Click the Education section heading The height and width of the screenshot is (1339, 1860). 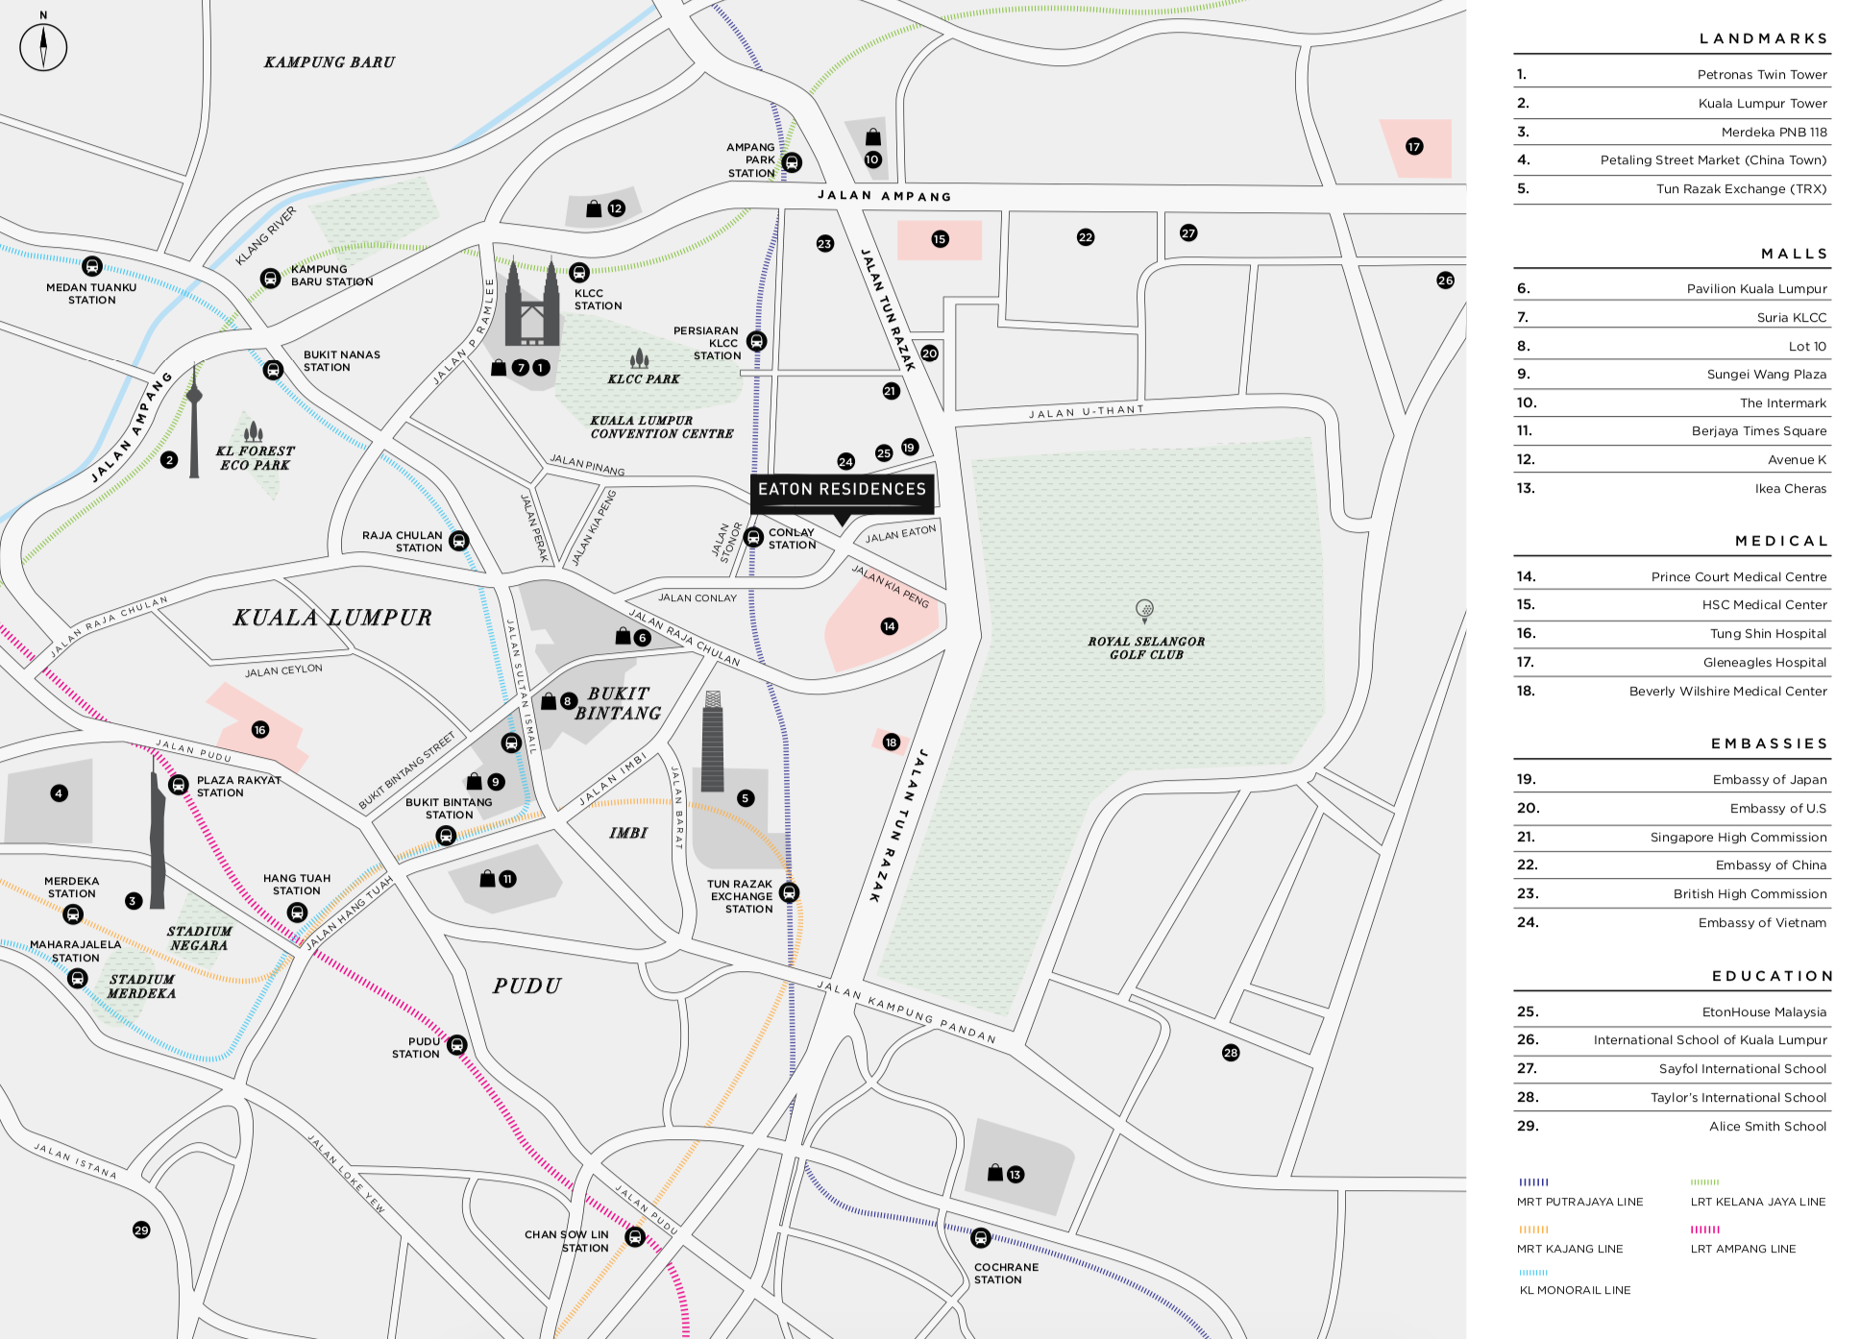pos(1772,976)
